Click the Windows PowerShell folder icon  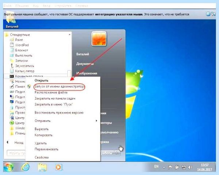click(x=12, y=128)
